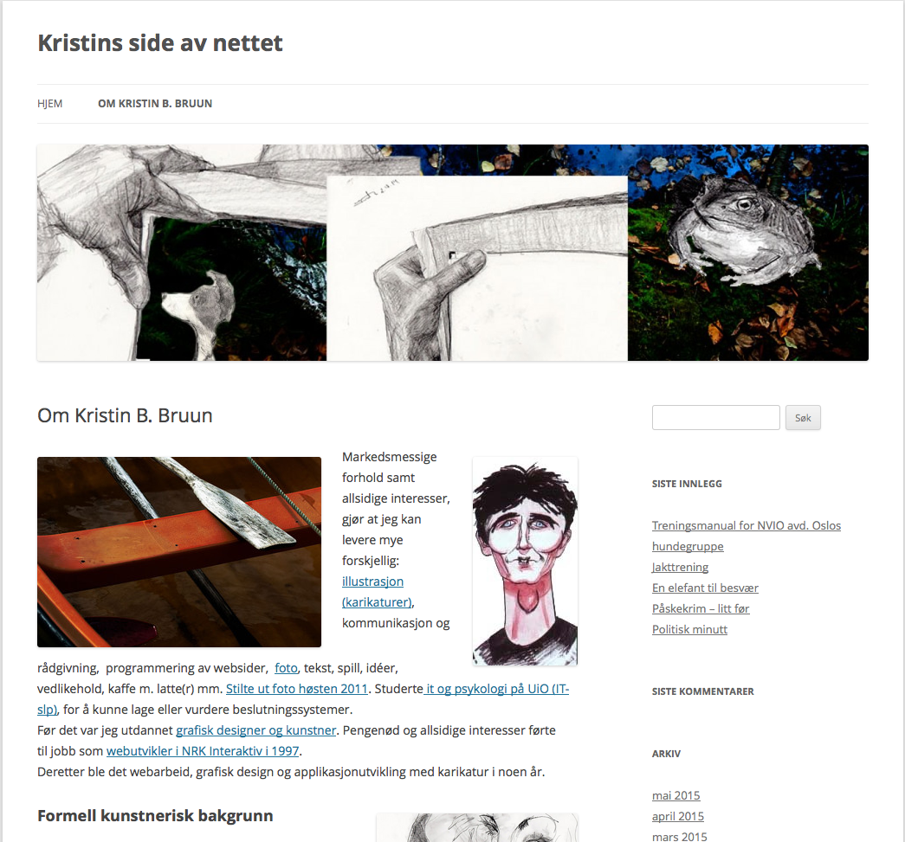Open the header banner collage image

coord(452,253)
